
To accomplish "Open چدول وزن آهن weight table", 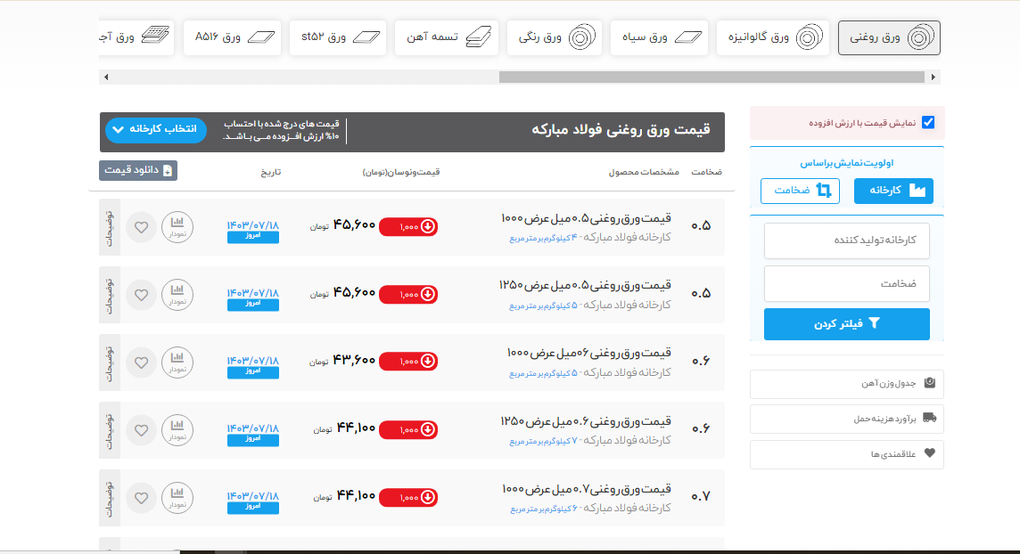I will pos(846,384).
